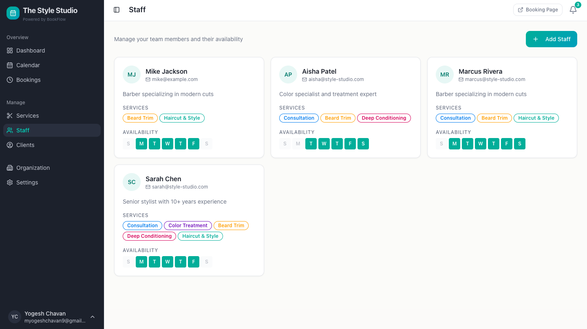Expand the Yogesh Chavan account menu chevron
Image resolution: width=587 pixels, height=329 pixels.
(x=93, y=317)
